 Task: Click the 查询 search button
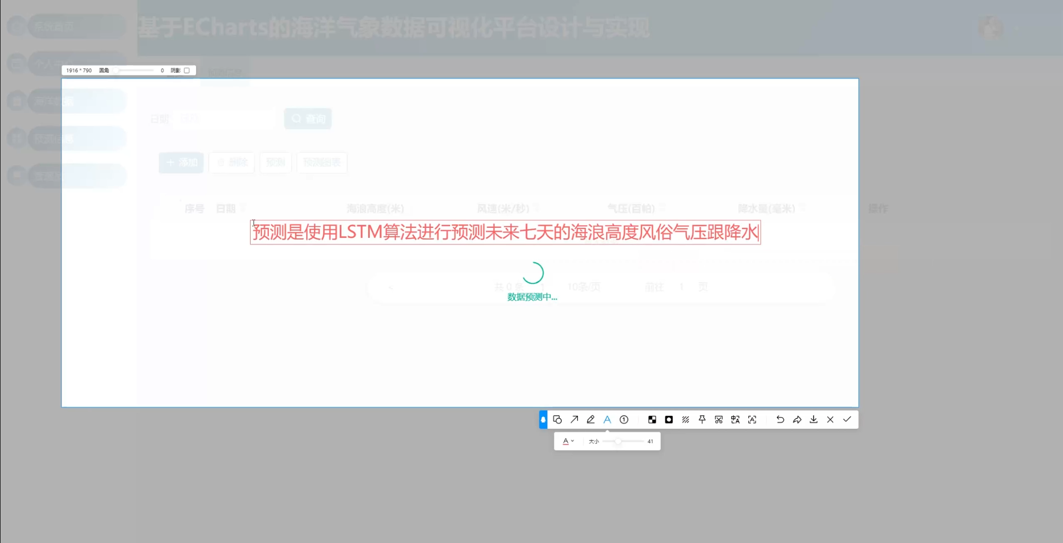(308, 118)
